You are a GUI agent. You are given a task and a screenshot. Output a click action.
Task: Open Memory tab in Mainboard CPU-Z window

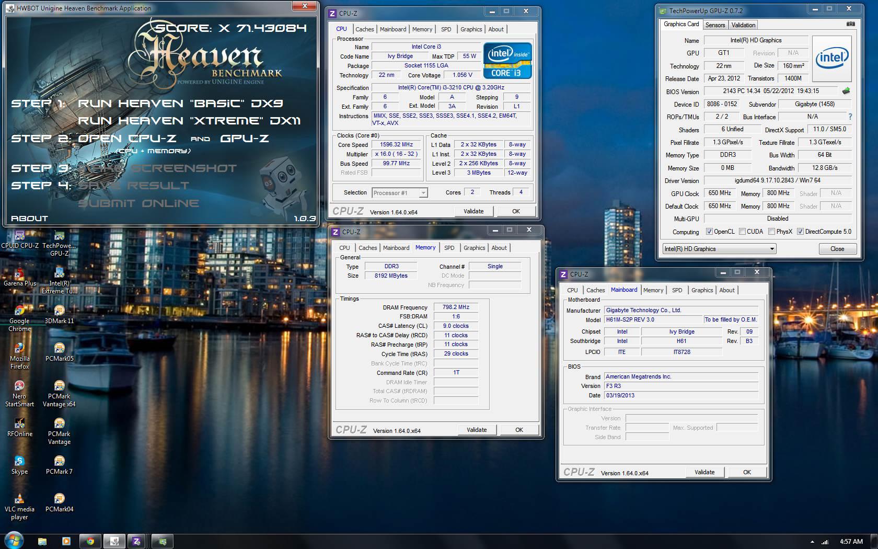tap(653, 290)
